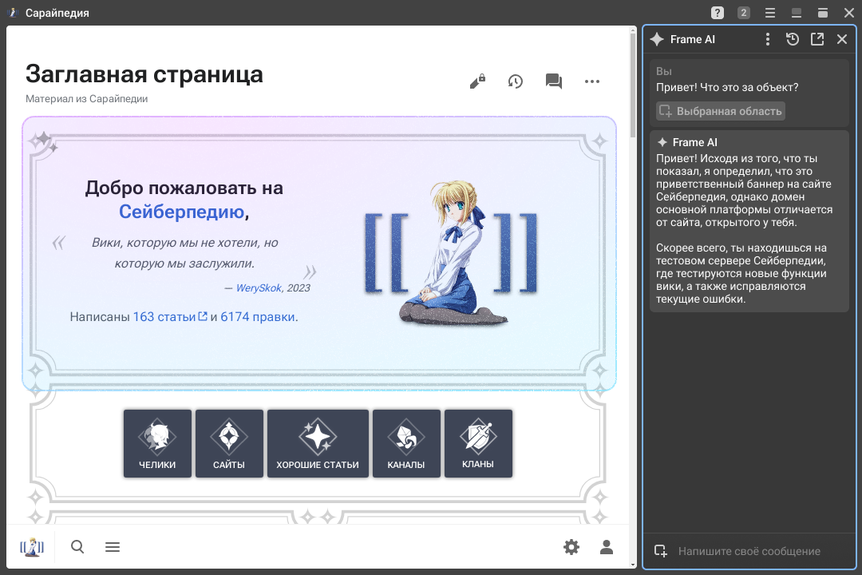
Task: View page history clock icon
Action: point(516,81)
